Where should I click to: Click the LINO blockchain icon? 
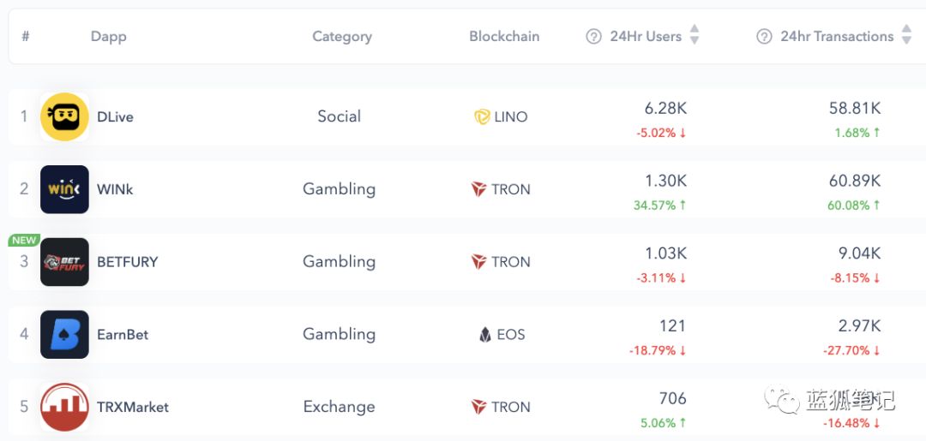pos(482,117)
